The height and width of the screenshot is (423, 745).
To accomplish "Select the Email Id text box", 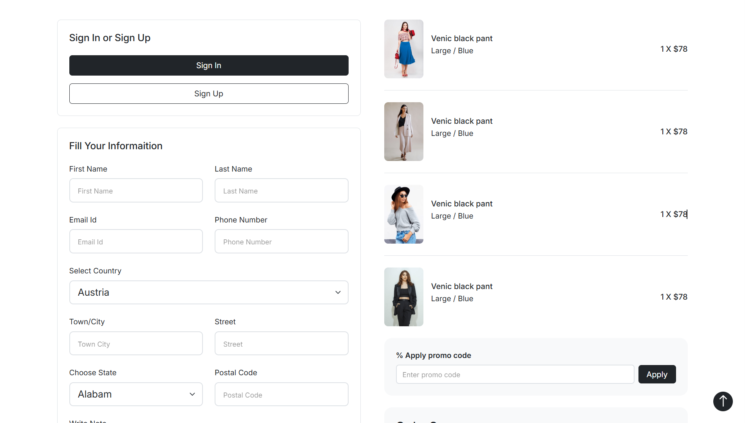I will coord(136,242).
